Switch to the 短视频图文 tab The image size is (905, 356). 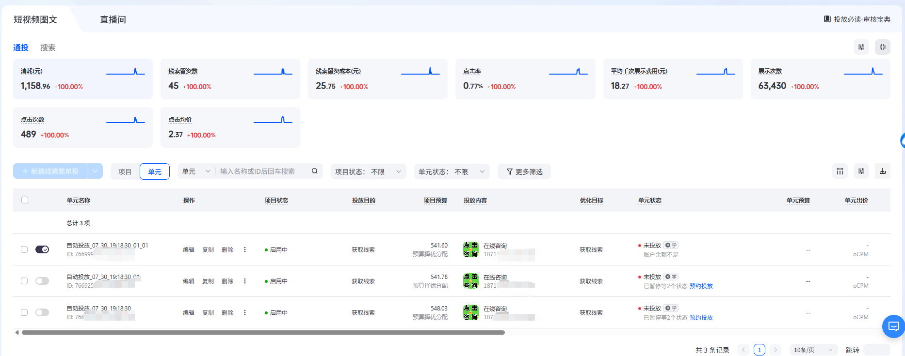point(35,19)
